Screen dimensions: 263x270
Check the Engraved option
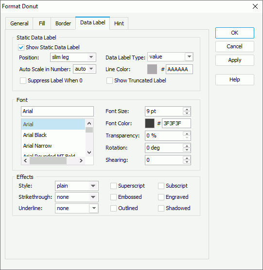(161, 197)
